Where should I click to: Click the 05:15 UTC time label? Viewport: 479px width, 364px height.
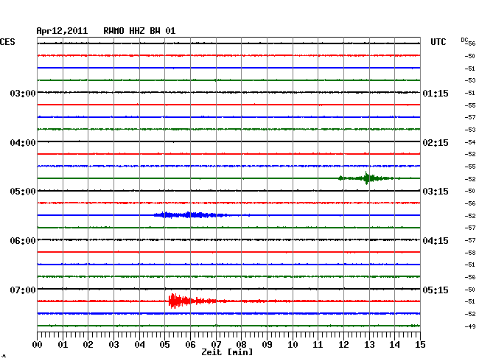point(436,290)
